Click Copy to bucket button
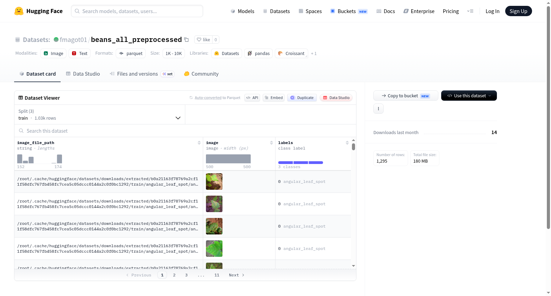The height and width of the screenshot is (296, 551). 406,96
